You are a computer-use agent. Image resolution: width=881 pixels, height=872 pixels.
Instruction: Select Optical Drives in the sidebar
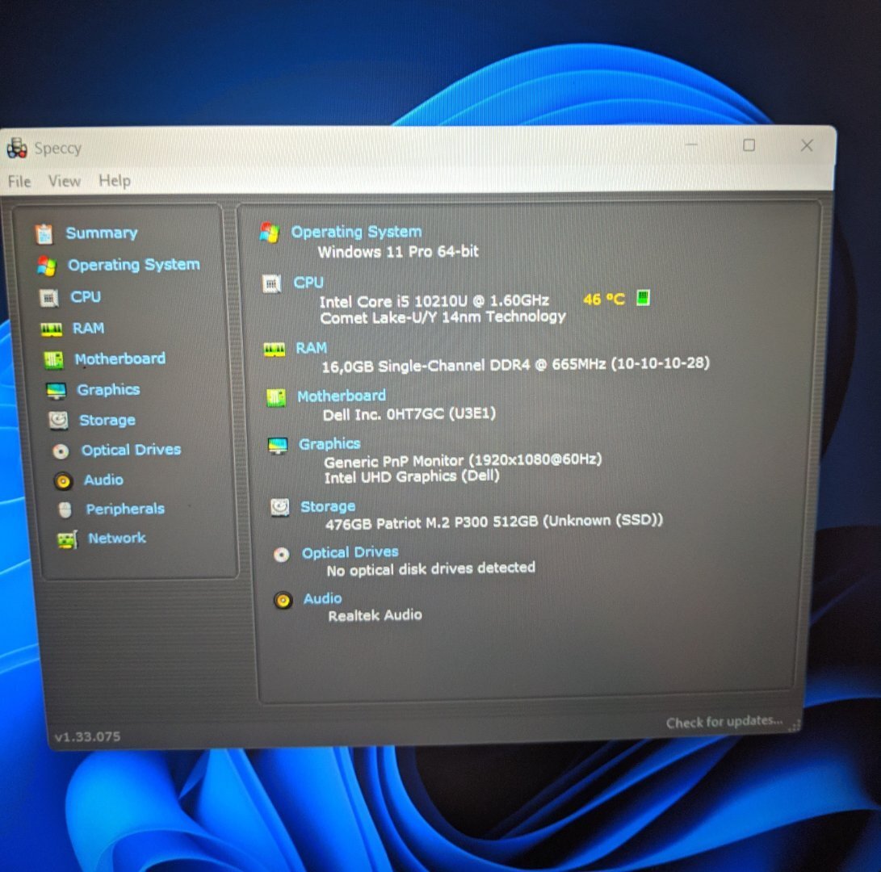coord(131,450)
